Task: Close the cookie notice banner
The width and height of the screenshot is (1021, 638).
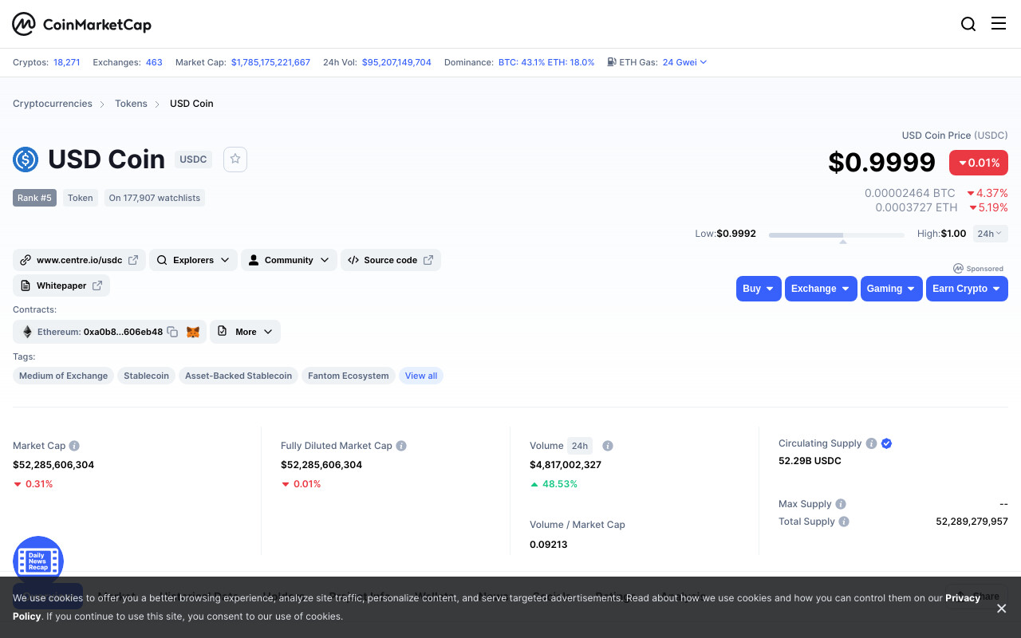Action: click(1001, 608)
